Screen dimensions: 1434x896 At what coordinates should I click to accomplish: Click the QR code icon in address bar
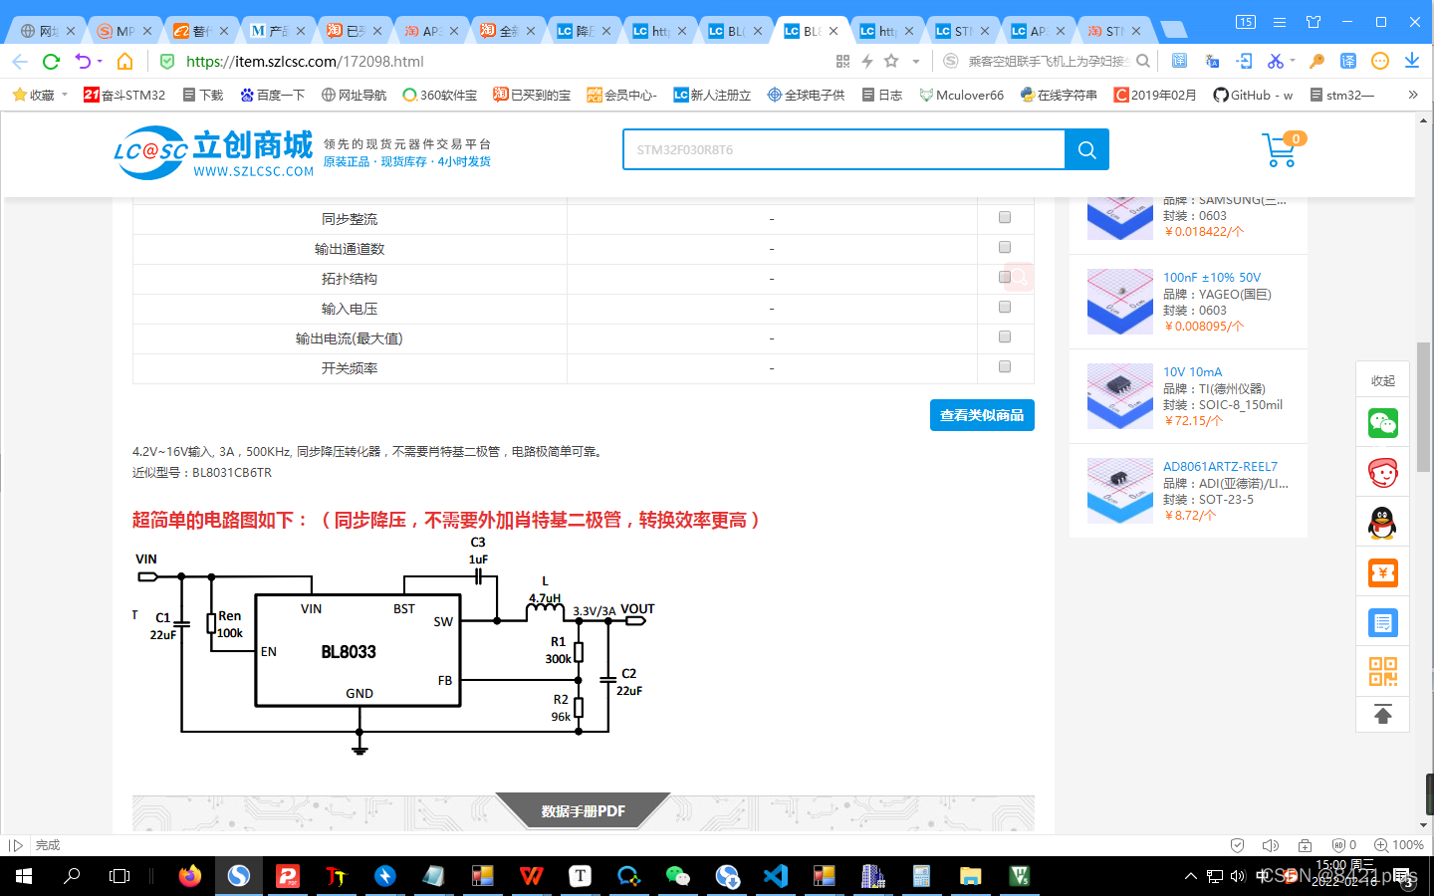coord(842,62)
